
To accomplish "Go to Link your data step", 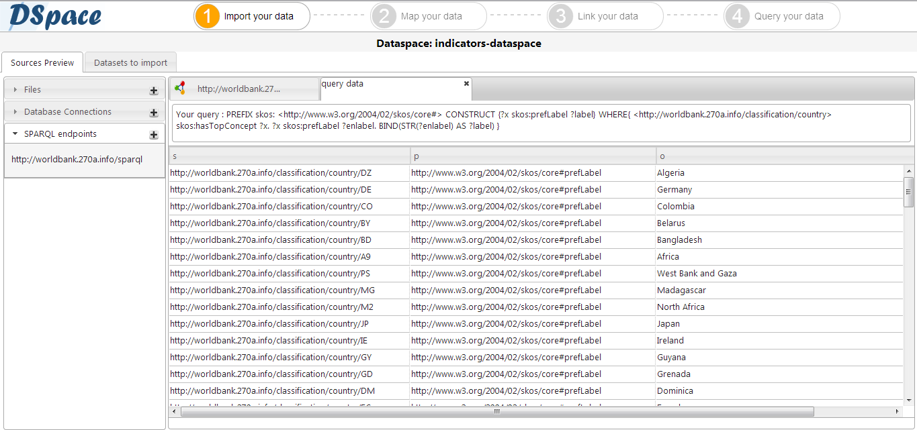I will pos(605,17).
